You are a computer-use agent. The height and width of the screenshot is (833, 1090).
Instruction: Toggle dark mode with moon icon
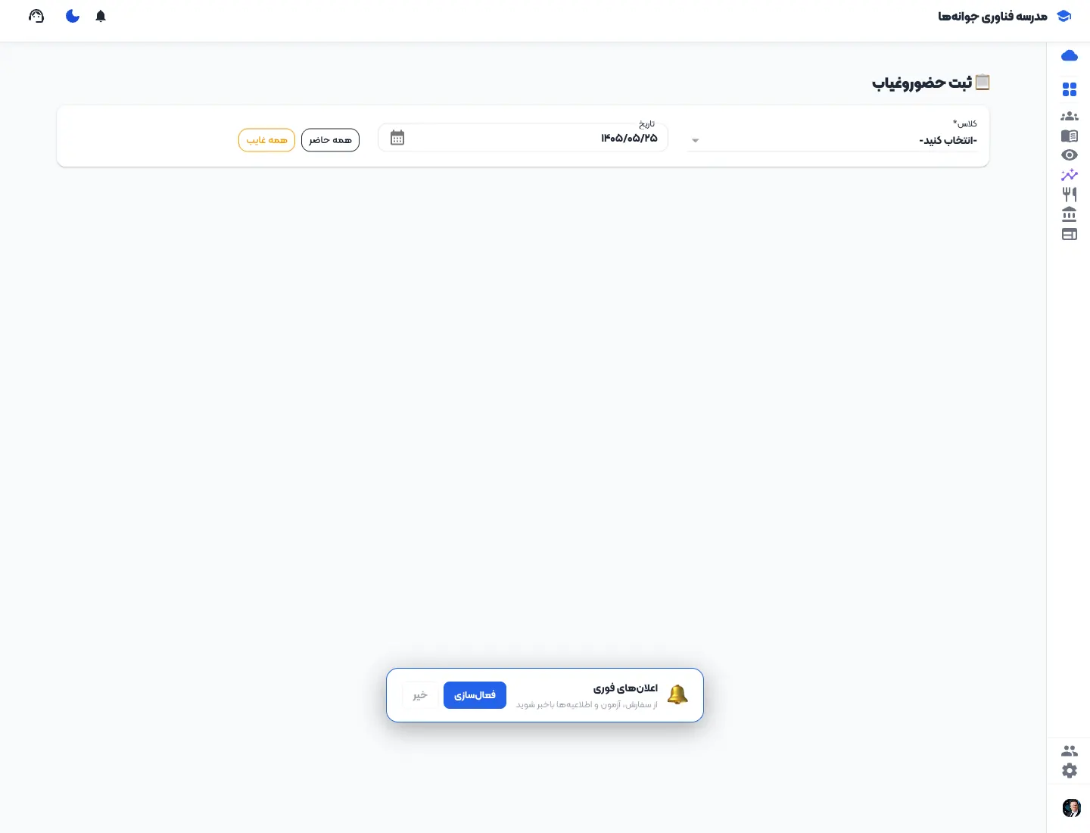click(73, 16)
